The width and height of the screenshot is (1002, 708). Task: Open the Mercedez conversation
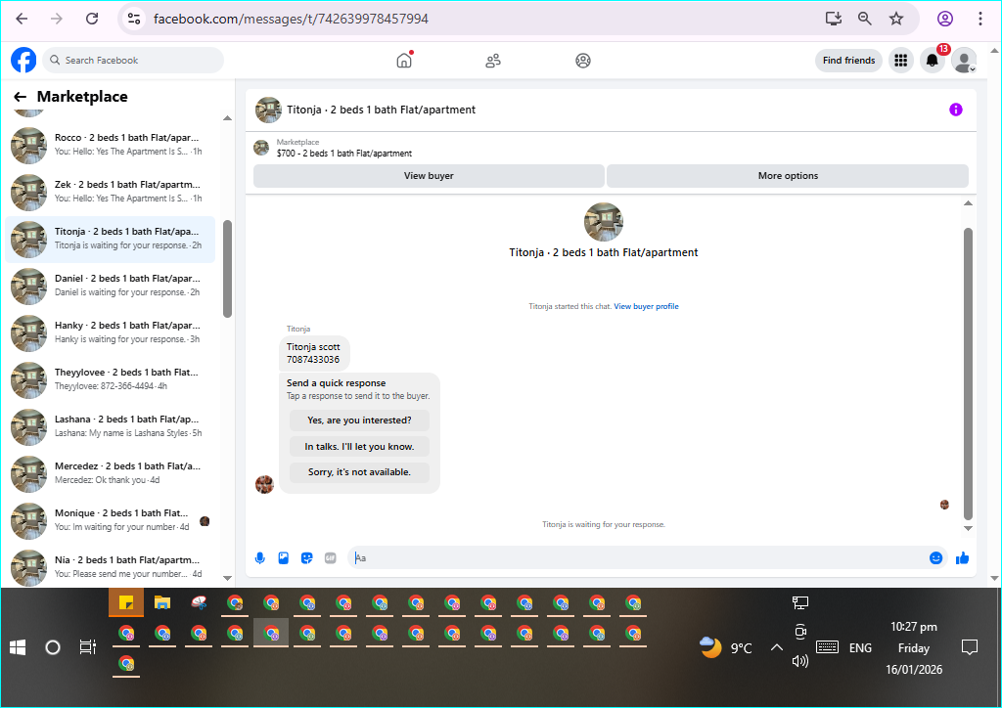click(110, 473)
